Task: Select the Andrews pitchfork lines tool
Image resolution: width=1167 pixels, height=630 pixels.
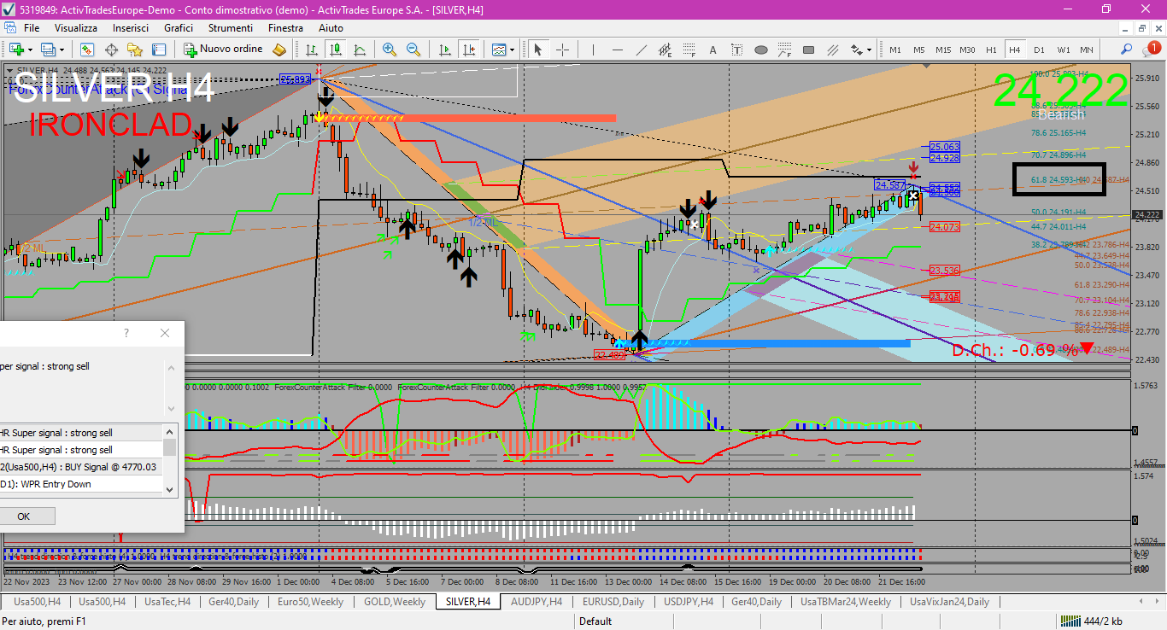Action: tap(833, 50)
